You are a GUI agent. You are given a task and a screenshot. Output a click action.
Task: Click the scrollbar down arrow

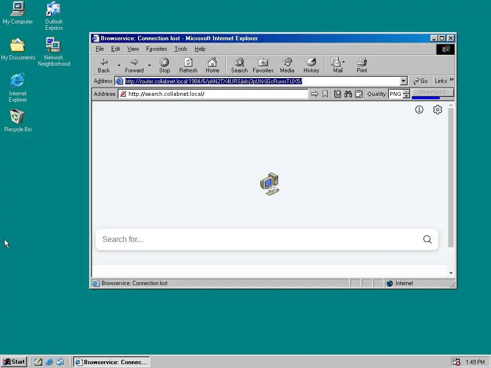(x=451, y=273)
